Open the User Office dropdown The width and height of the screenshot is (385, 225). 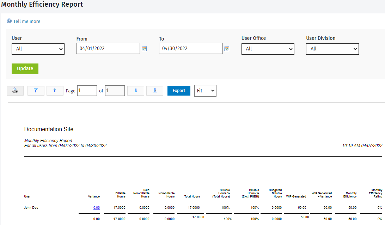point(268,49)
